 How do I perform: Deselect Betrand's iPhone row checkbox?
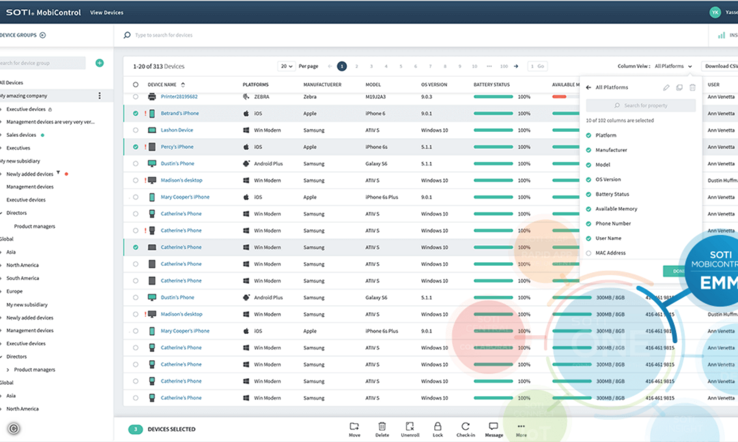(x=136, y=114)
